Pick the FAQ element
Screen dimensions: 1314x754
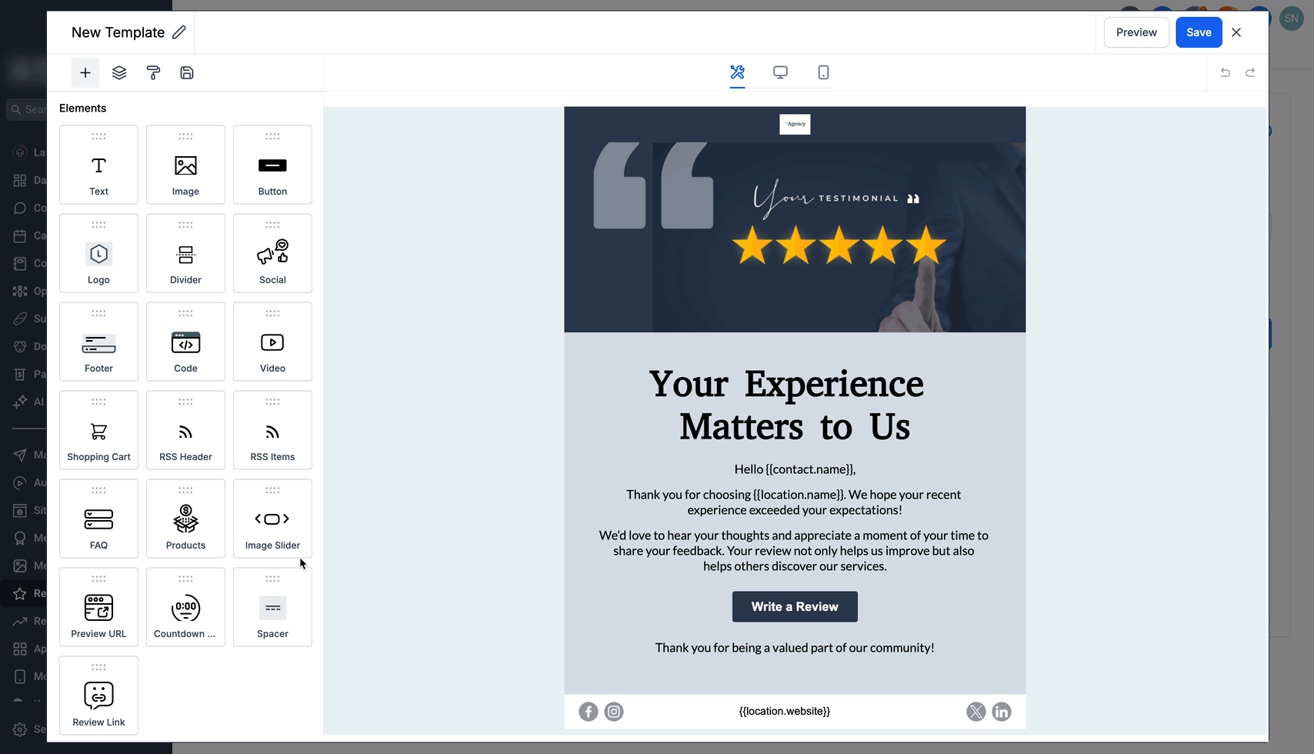(98, 519)
